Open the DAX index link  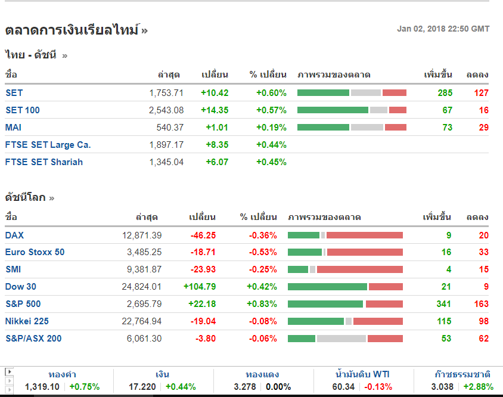click(15, 235)
